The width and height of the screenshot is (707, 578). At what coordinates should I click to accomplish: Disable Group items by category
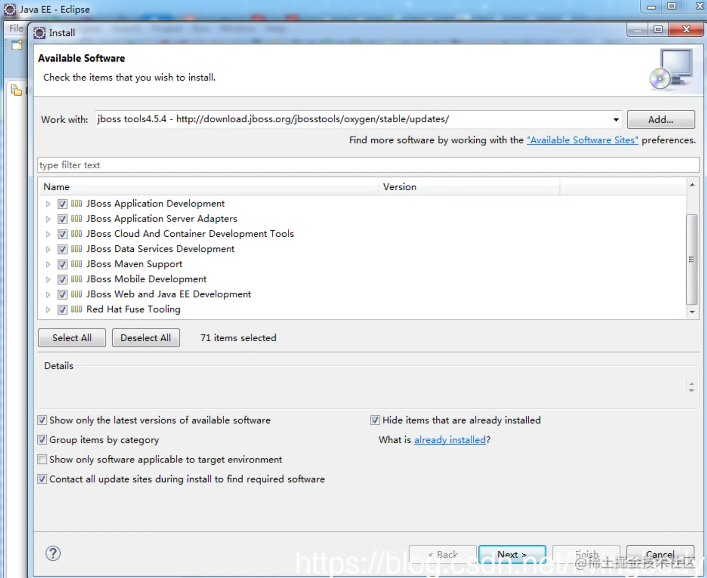click(42, 440)
